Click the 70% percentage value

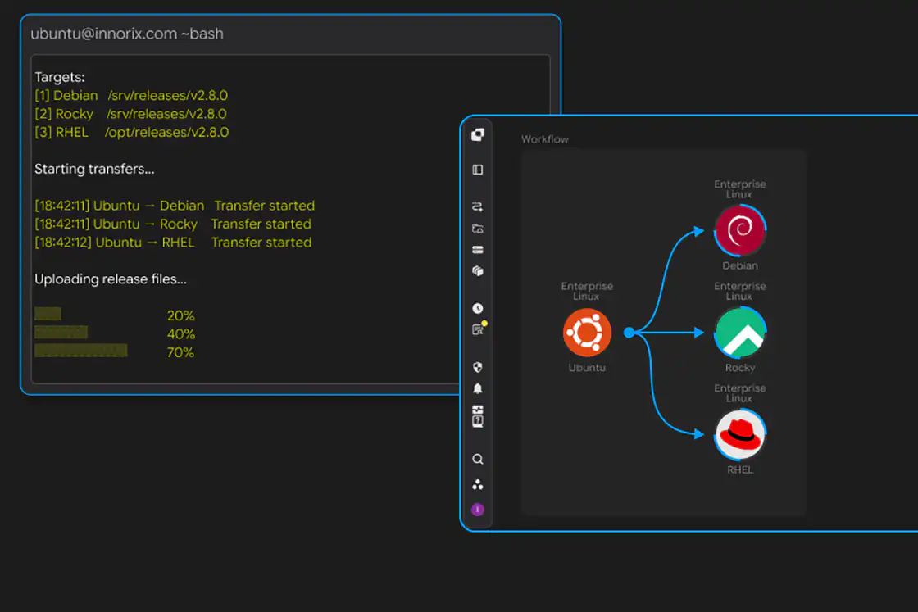(180, 352)
